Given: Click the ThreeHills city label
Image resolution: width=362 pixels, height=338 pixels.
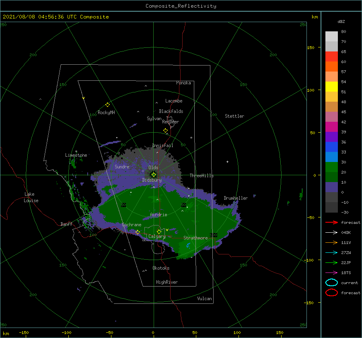Looking at the screenshot, I should (202, 176).
